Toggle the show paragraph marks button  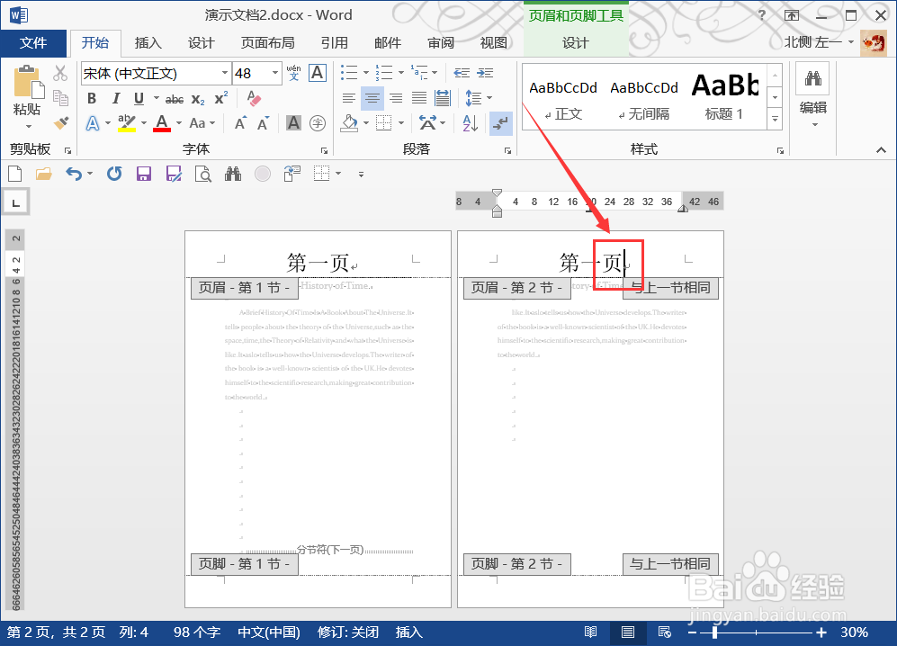click(x=500, y=122)
